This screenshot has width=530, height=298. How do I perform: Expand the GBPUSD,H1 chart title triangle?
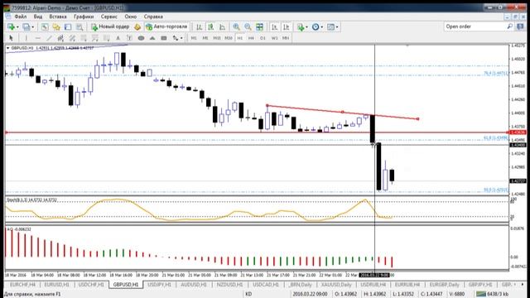point(7,48)
